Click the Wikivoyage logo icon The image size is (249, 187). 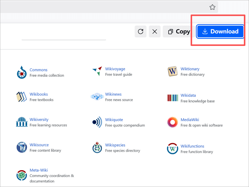(97, 71)
